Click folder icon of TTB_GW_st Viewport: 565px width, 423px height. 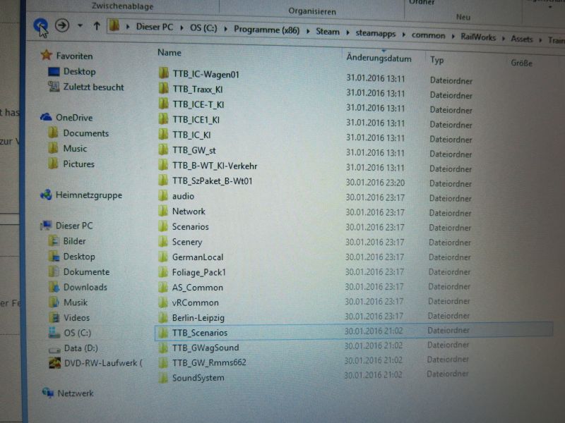click(x=163, y=149)
